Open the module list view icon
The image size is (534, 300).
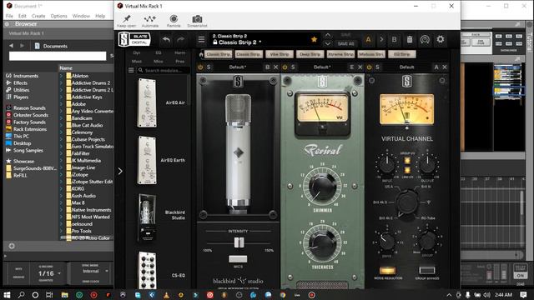point(131,70)
